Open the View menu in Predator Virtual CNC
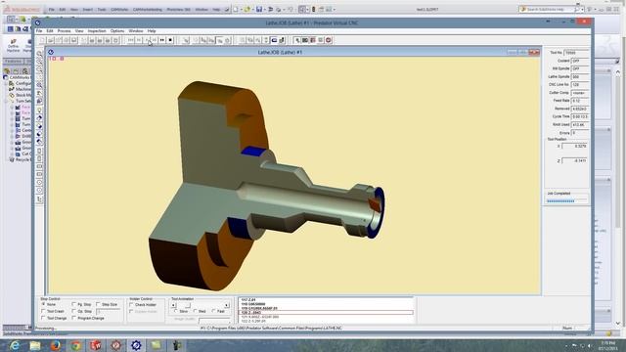The height and width of the screenshot is (352, 626). point(79,30)
